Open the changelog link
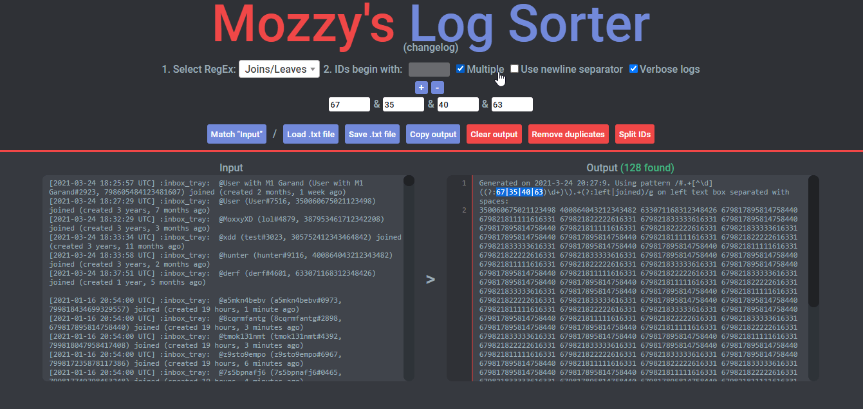The width and height of the screenshot is (863, 409). [431, 48]
